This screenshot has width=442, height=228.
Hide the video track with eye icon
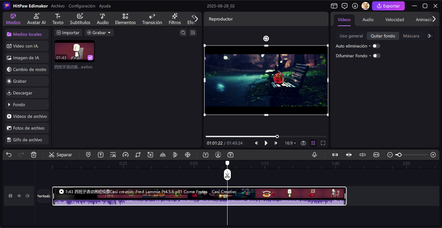pyautogui.click(x=19, y=196)
